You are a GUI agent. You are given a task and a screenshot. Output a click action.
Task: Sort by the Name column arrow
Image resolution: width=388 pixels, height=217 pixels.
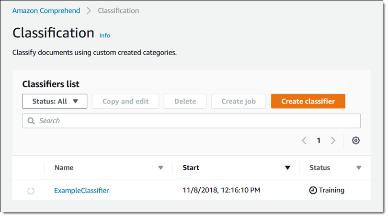pyautogui.click(x=161, y=168)
